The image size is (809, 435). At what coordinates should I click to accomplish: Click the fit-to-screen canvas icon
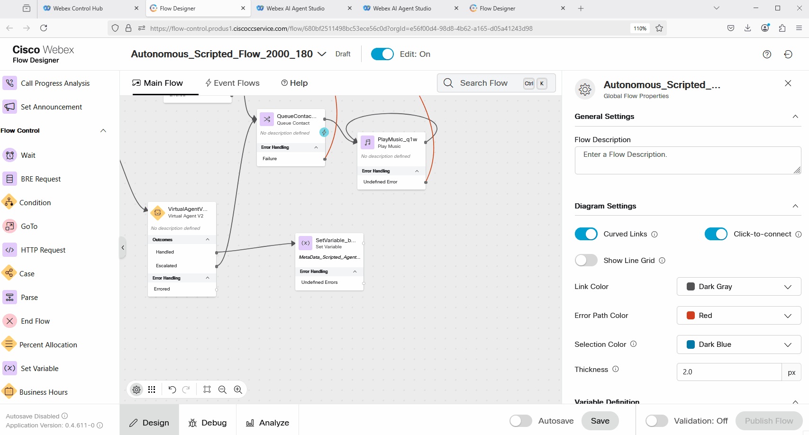point(207,390)
